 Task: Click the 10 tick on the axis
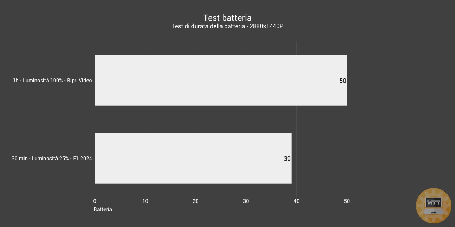click(x=145, y=201)
